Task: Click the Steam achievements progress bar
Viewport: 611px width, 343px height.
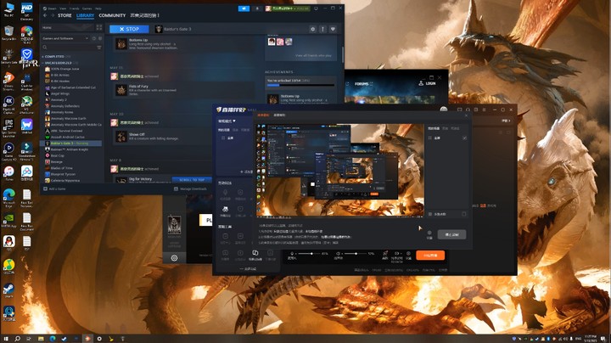Action: 300,85
